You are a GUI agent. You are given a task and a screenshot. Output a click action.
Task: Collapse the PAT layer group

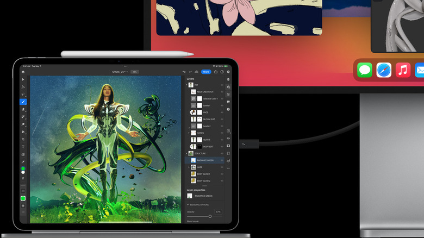(186, 85)
